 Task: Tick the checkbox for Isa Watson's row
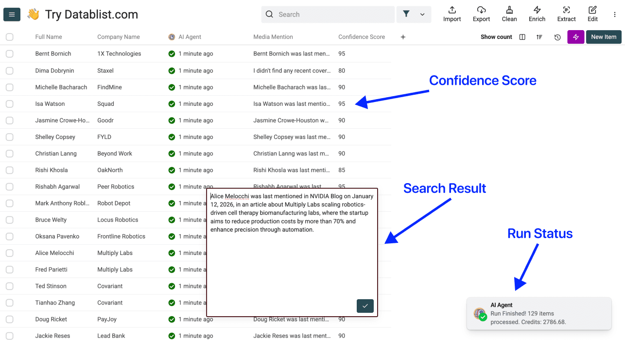coord(9,103)
